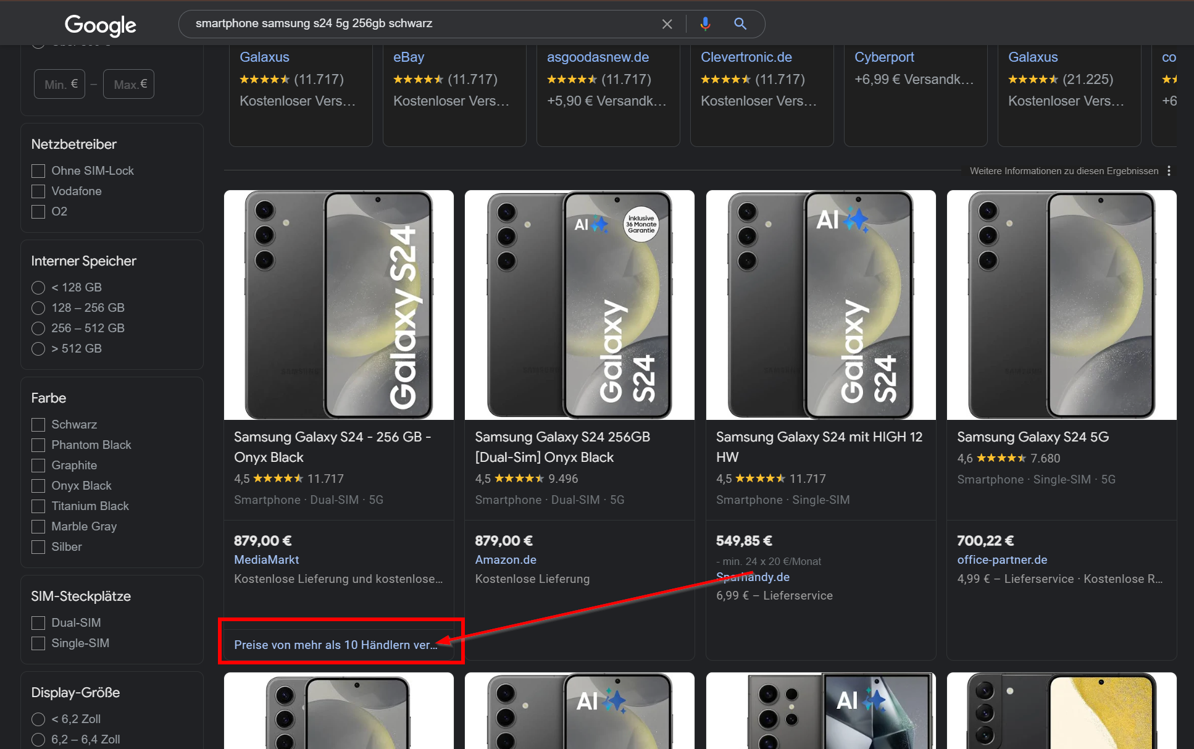Screen dimensions: 1194x749
Task: Open the MediaMarkt seller link
Action: point(266,559)
